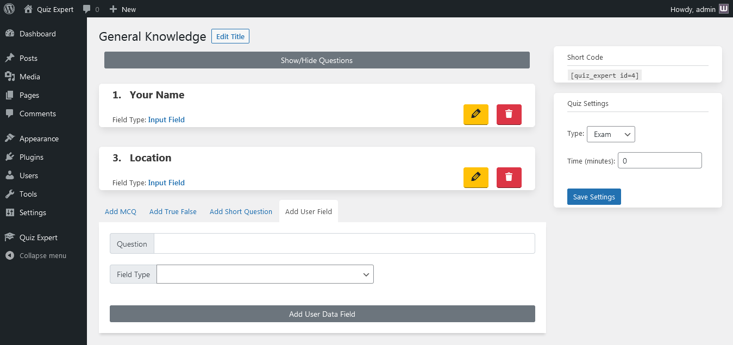Click the Edit Title button

tap(230, 36)
